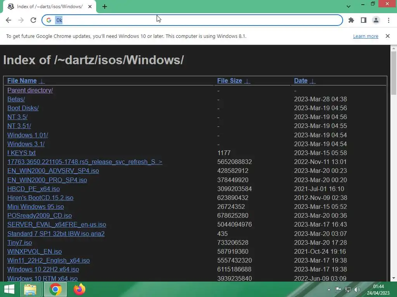The height and width of the screenshot is (297, 397).
Task: Click the descending arrow next to File Name
Action: pyautogui.click(x=42, y=81)
